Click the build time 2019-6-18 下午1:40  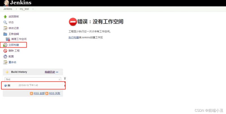pyautogui.click(x=28, y=85)
